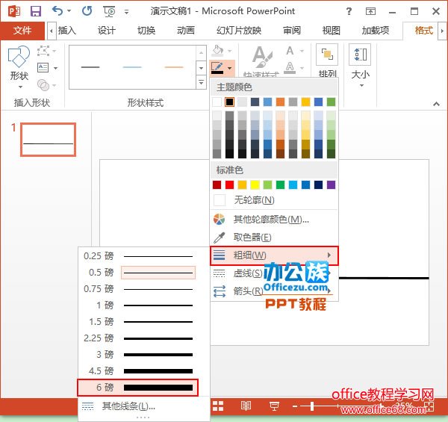The height and width of the screenshot is (422, 448).
Task: Select slide 1 thumbnail in the panel
Action: (x=48, y=140)
